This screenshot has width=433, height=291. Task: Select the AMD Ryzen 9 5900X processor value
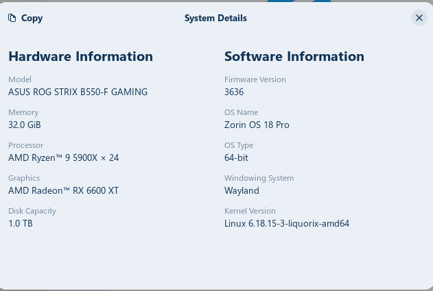pyautogui.click(x=63, y=157)
